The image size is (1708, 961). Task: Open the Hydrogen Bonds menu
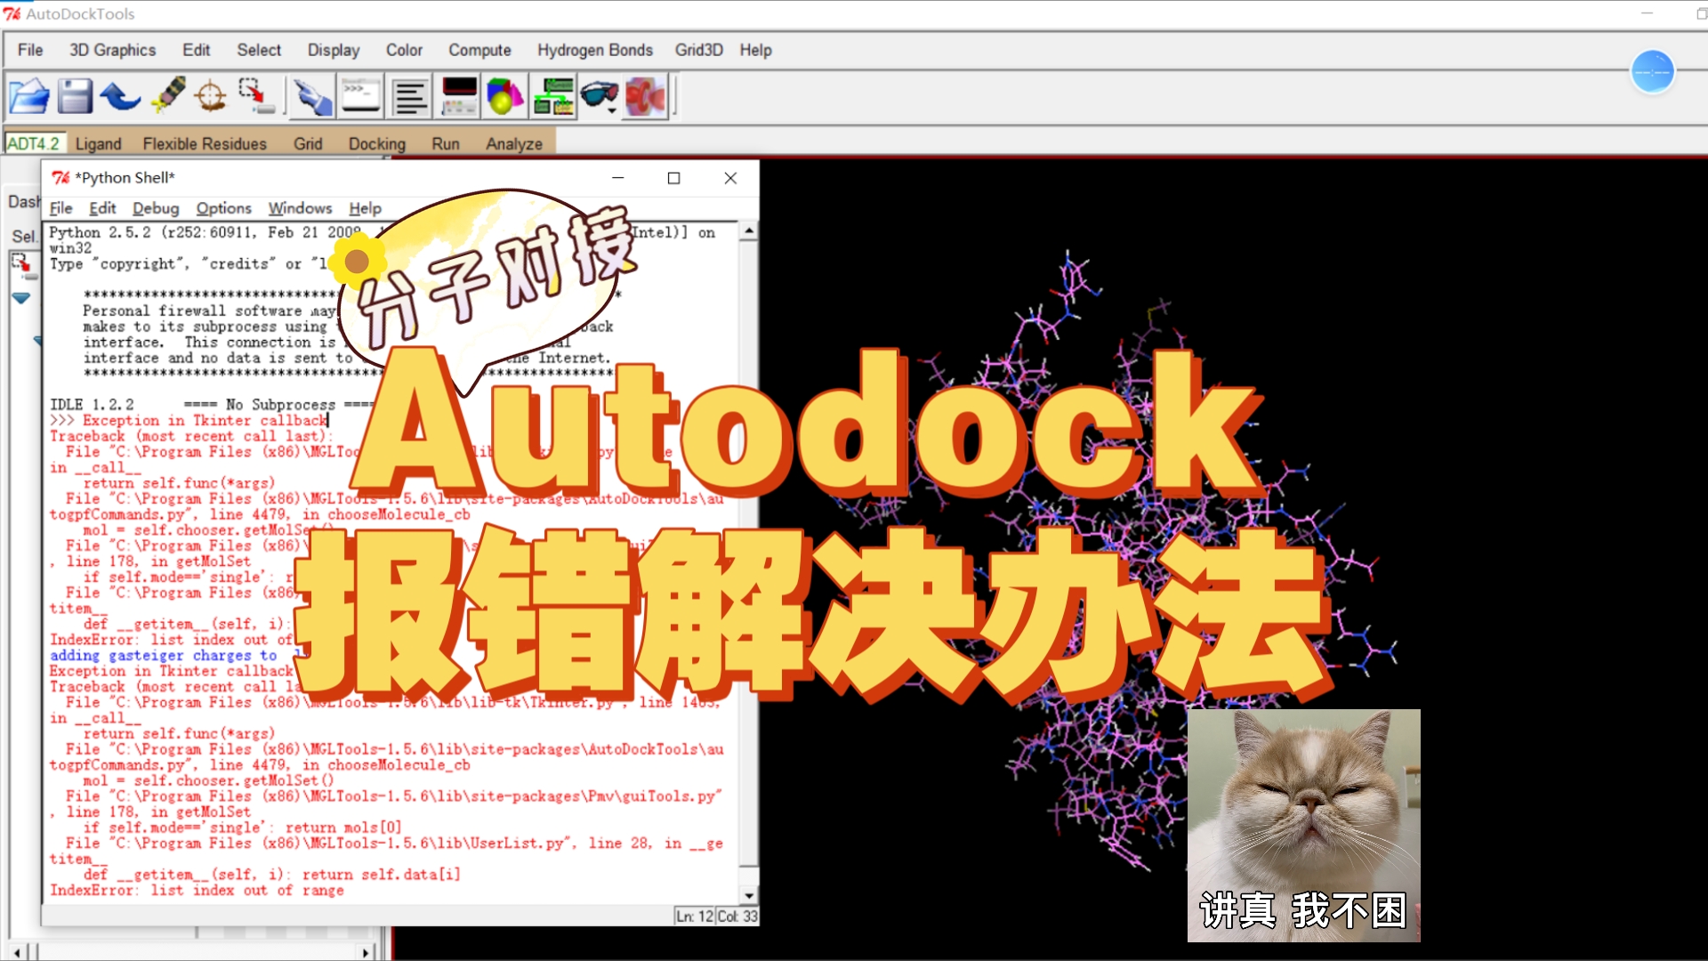point(594,50)
